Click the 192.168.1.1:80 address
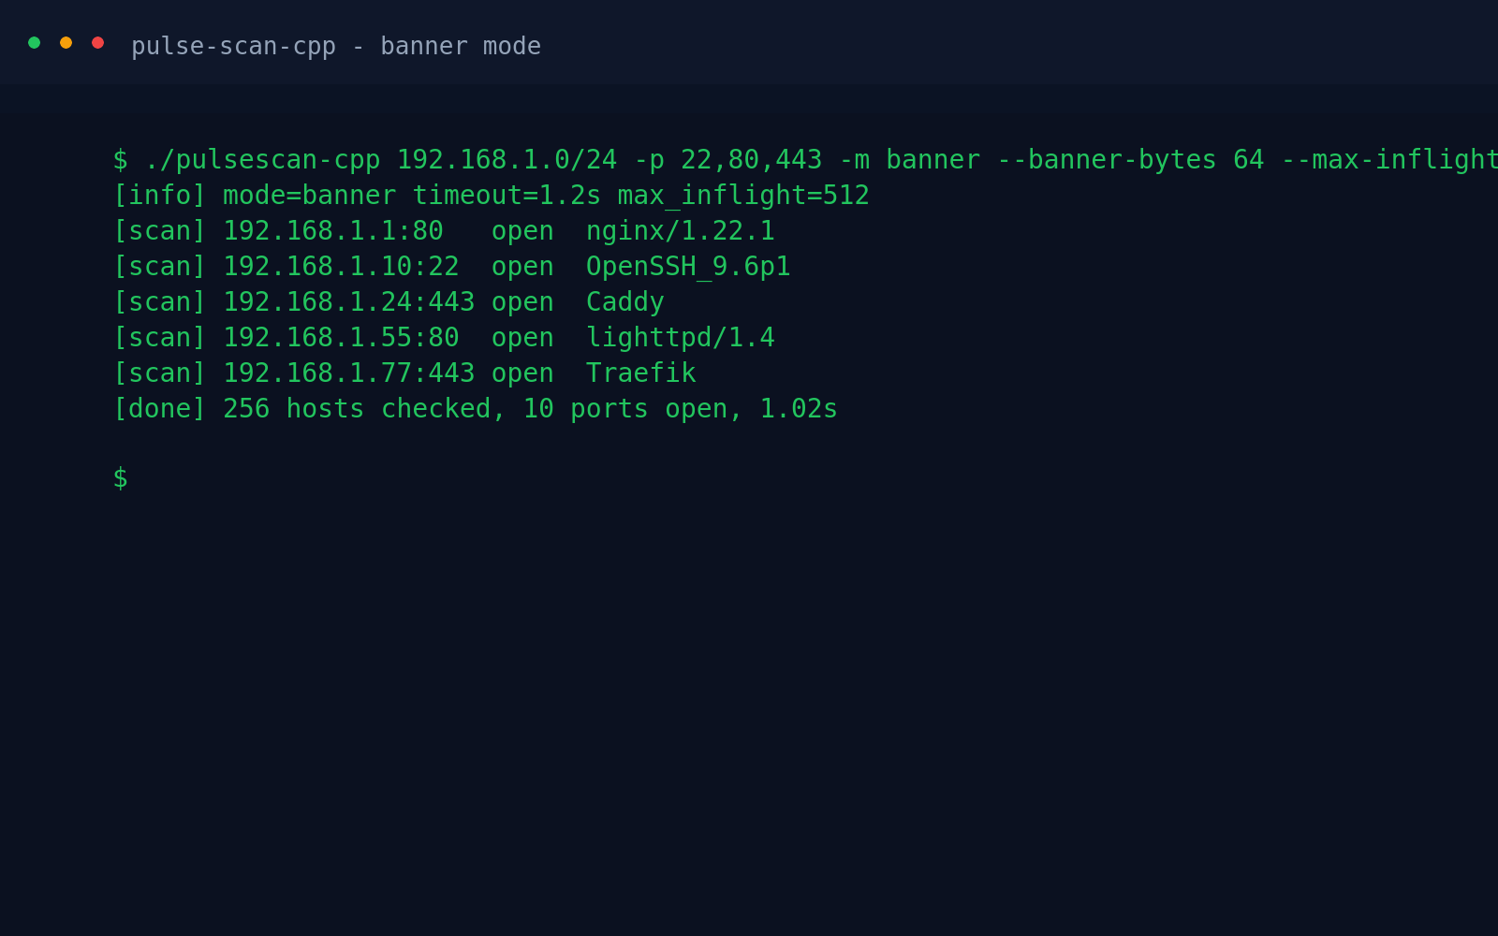Screen dimensions: 1498x936 [332, 230]
